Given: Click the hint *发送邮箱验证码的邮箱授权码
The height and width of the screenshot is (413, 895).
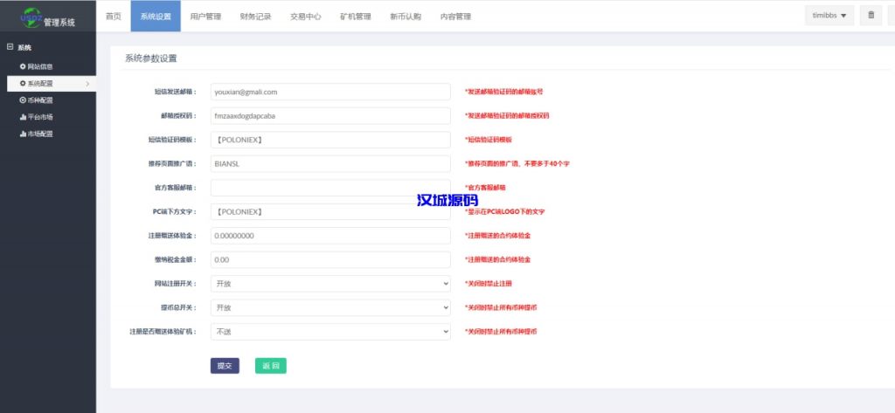Looking at the screenshot, I should click(507, 116).
